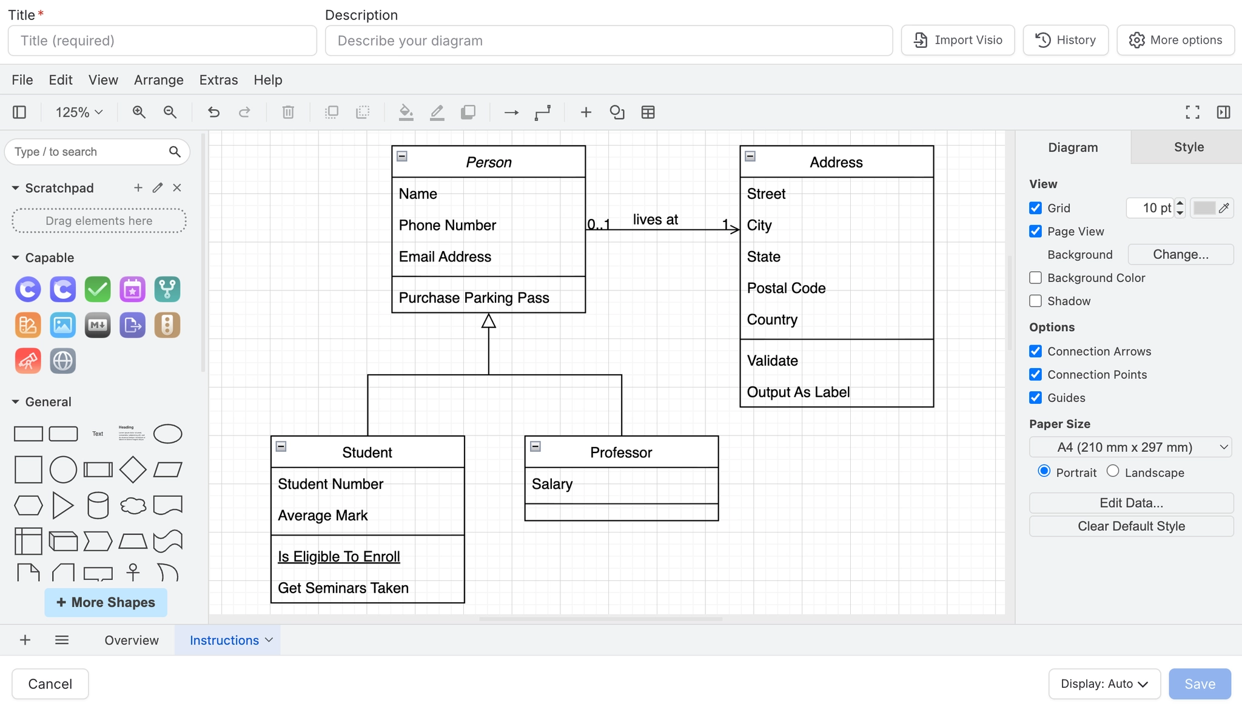Screen dimensions: 1242x709
Task: Click the insert plus icon in toolbar
Action: point(586,112)
